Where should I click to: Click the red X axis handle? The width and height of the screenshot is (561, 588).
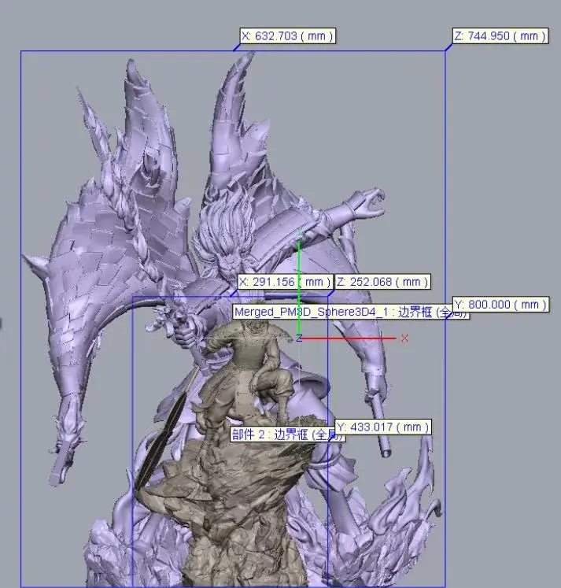tap(404, 338)
